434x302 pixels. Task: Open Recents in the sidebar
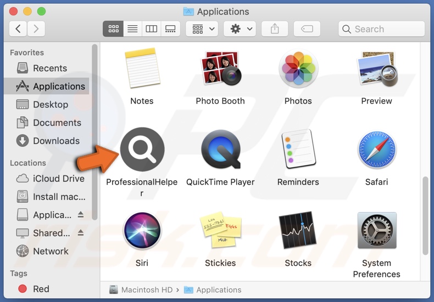[47, 68]
